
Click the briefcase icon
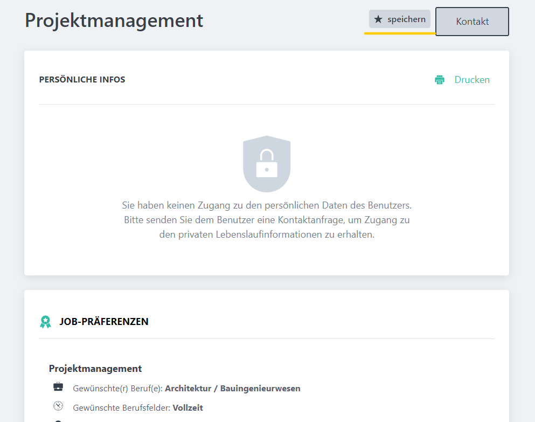58,387
